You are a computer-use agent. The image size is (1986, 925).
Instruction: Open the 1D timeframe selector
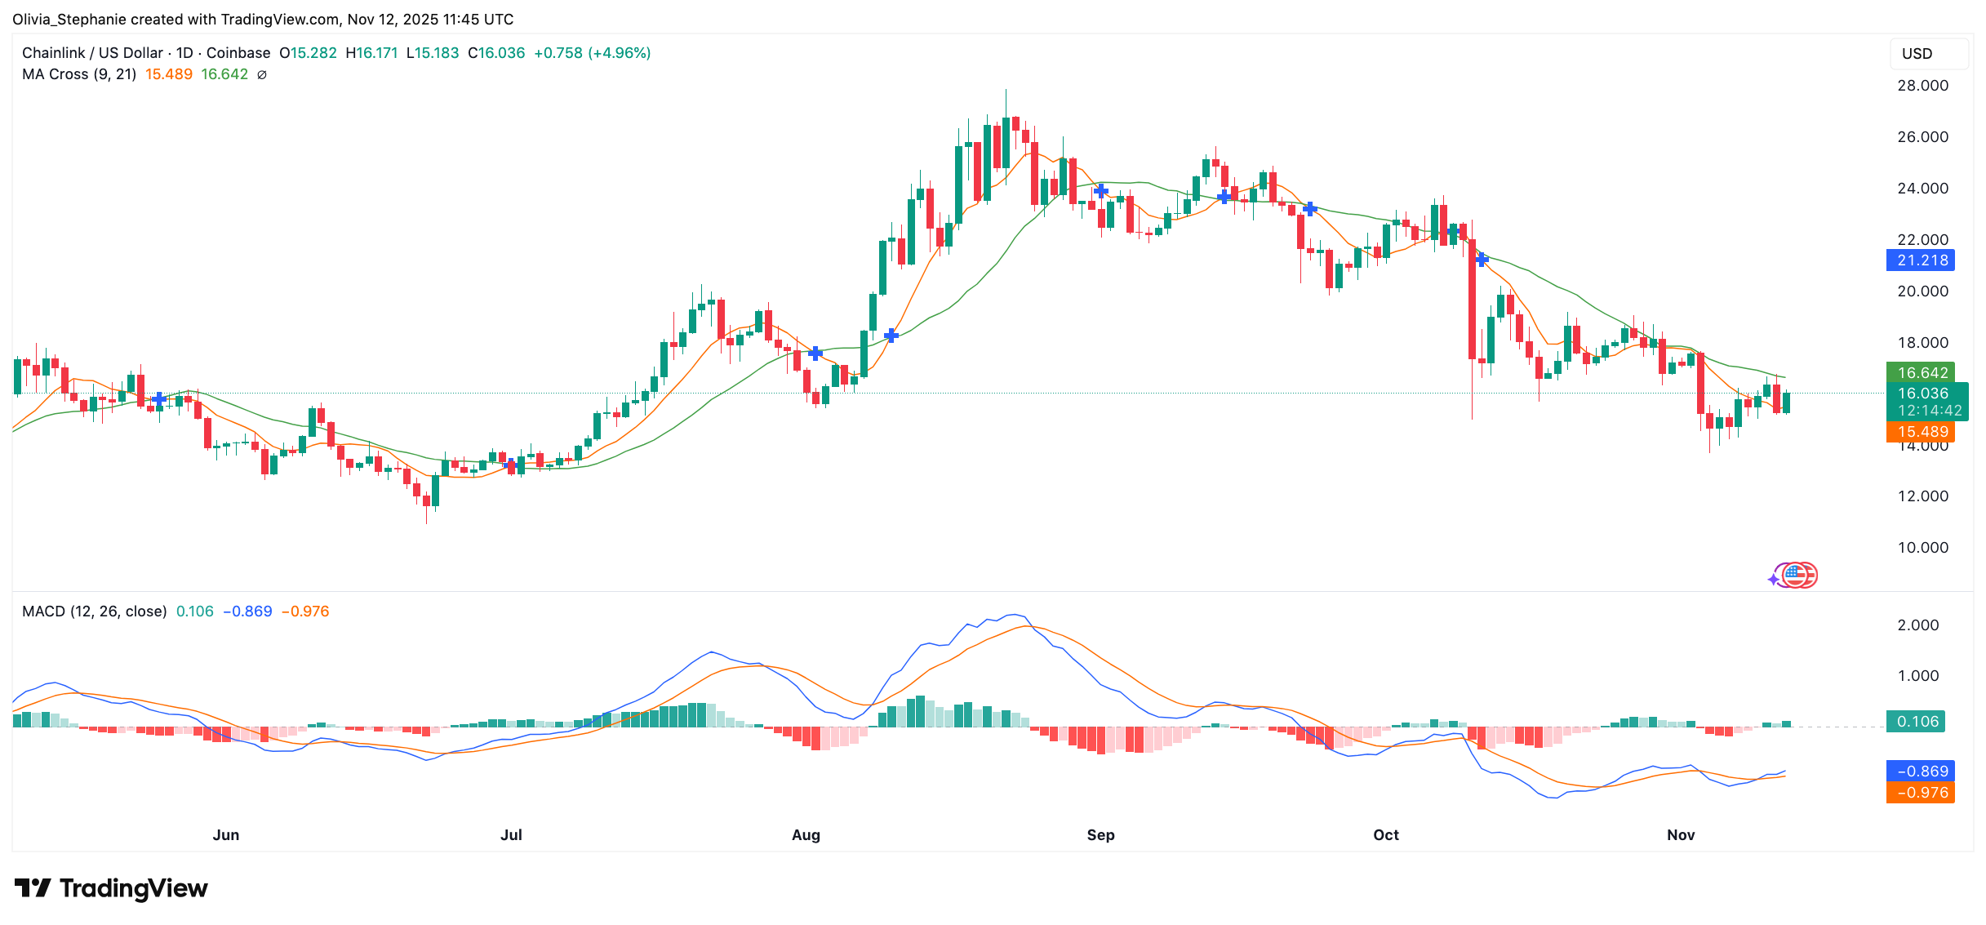pyautogui.click(x=186, y=52)
